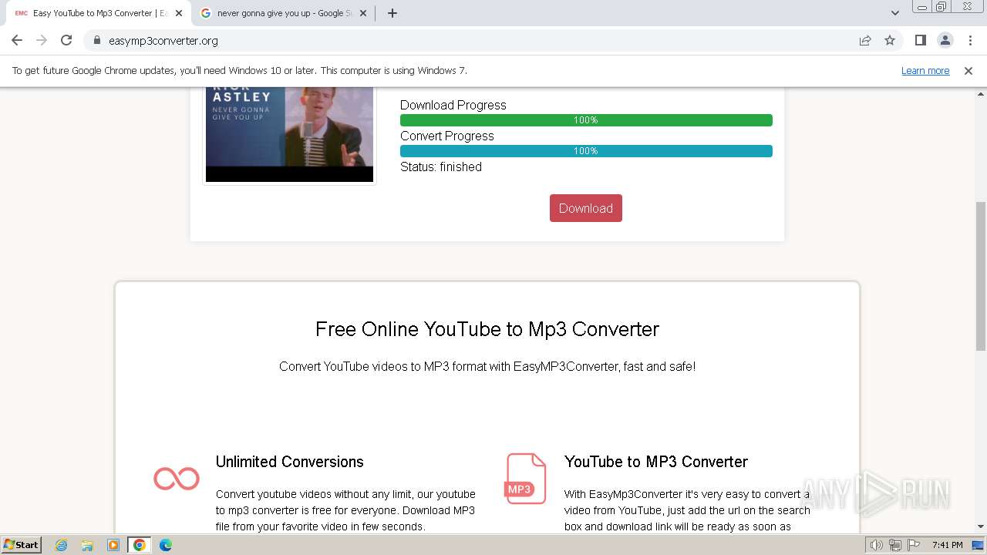Dismiss the Chrome update notification bar

point(968,70)
